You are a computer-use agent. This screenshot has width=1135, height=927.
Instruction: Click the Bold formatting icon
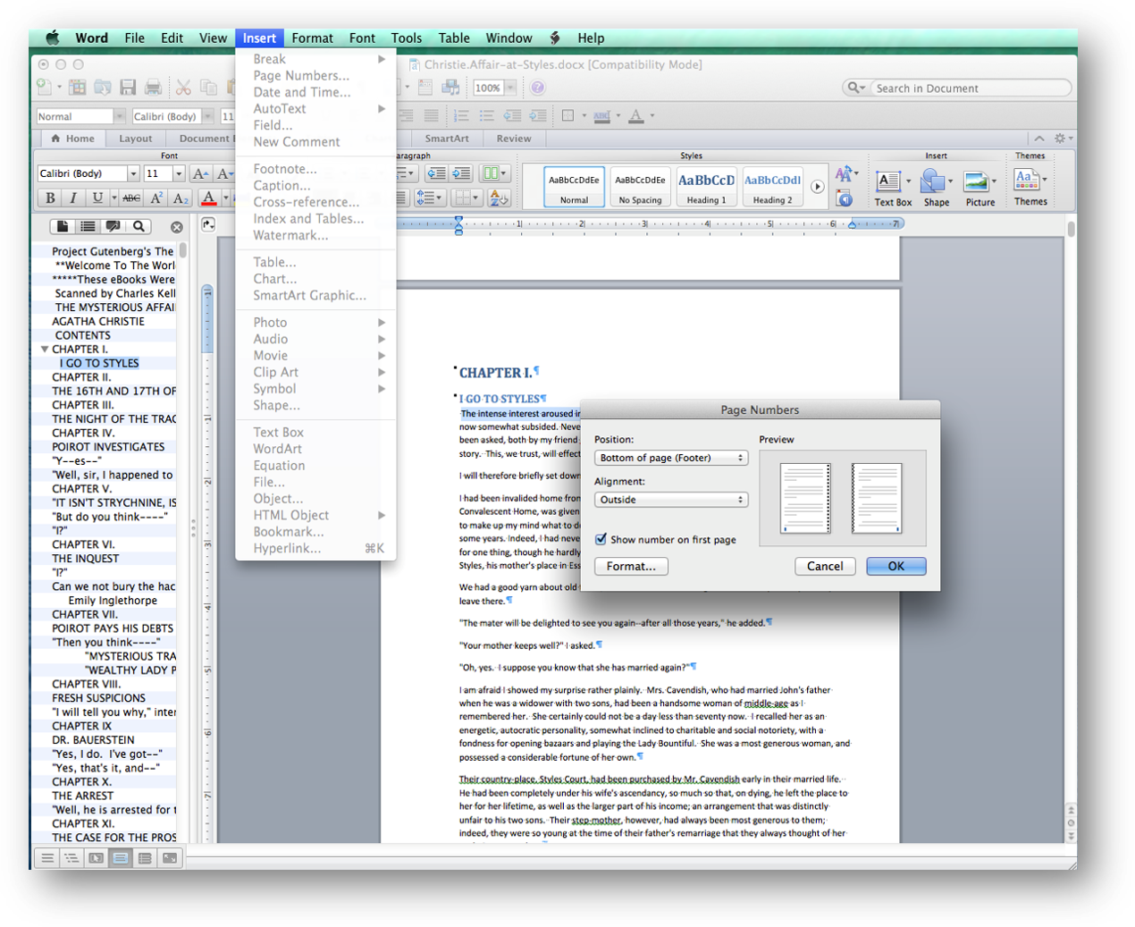50,198
